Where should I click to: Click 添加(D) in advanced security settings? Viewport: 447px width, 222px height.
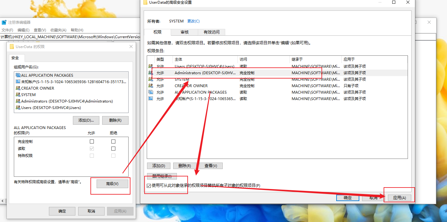tap(159, 166)
